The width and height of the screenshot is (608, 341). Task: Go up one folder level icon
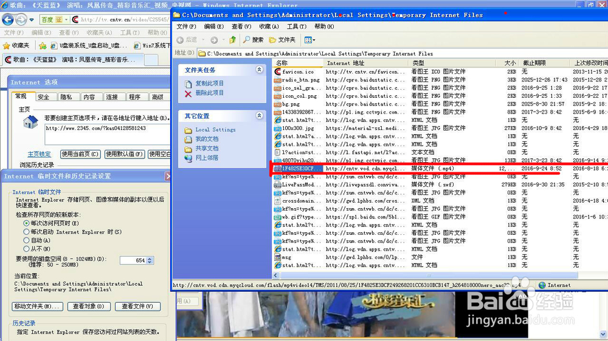click(x=233, y=39)
